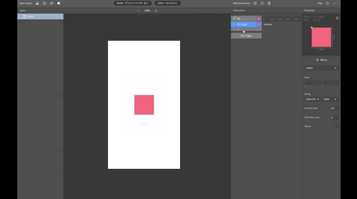Zoom out the canvas with minus
The image size is (357, 199).
[139, 11]
